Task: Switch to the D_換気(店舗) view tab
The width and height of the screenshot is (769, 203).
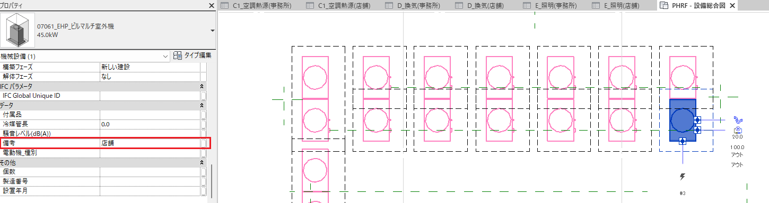Action: pos(486,5)
